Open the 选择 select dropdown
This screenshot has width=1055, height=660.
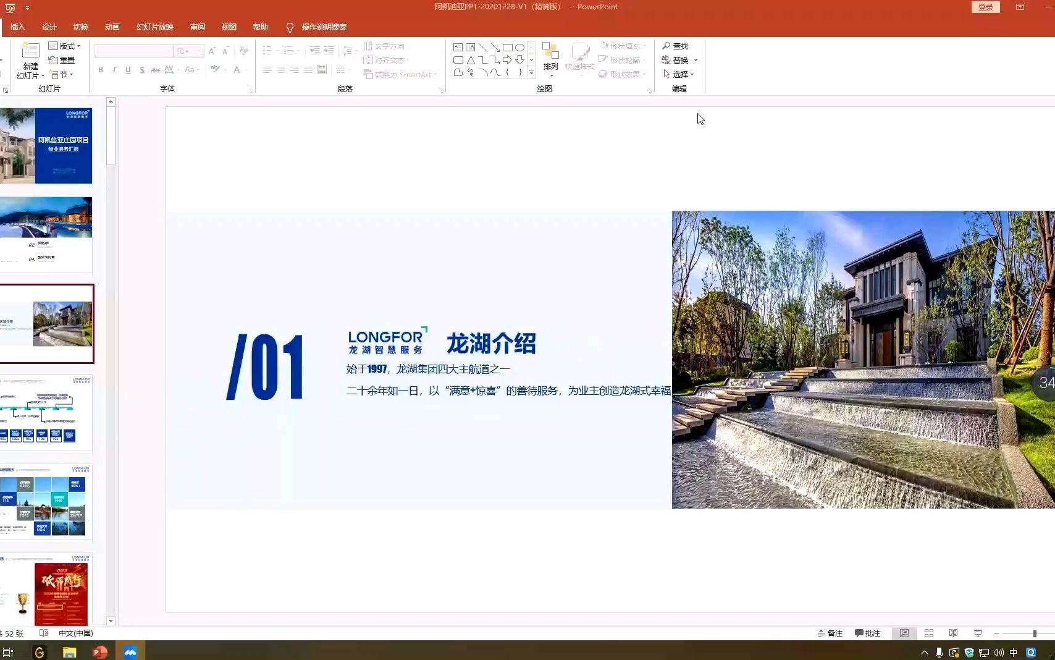(678, 74)
